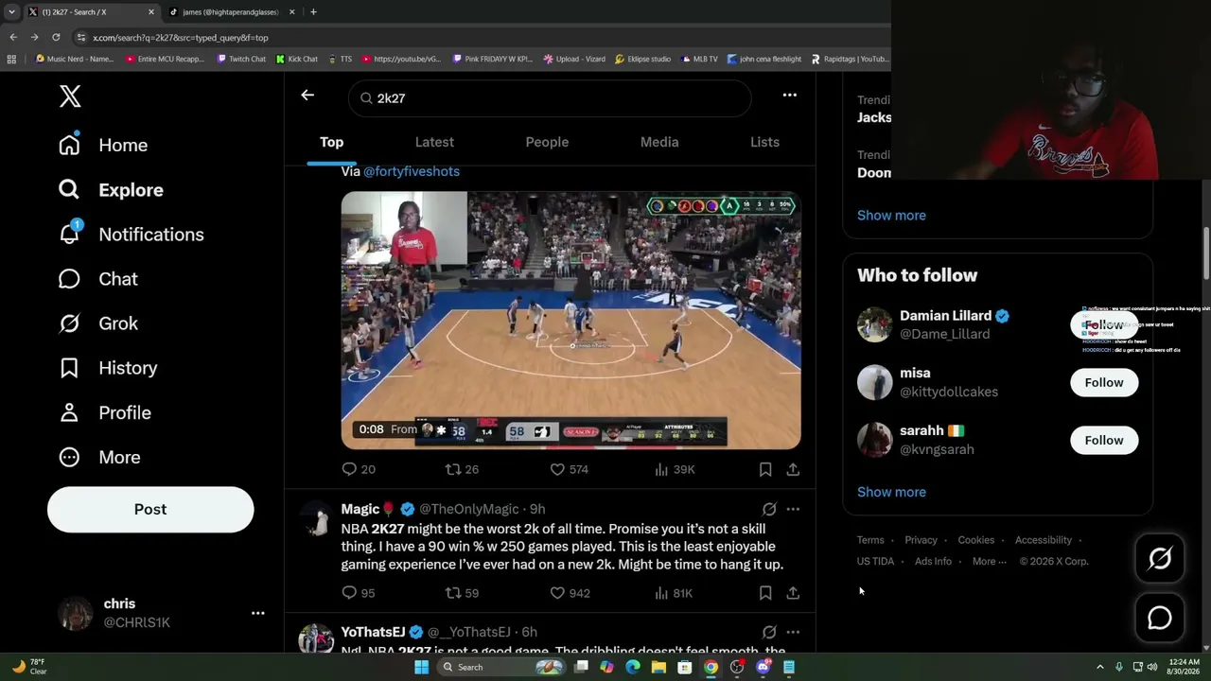Open the Chrome apps grid in bookmarks bar
1211x681 pixels.
coord(11,59)
